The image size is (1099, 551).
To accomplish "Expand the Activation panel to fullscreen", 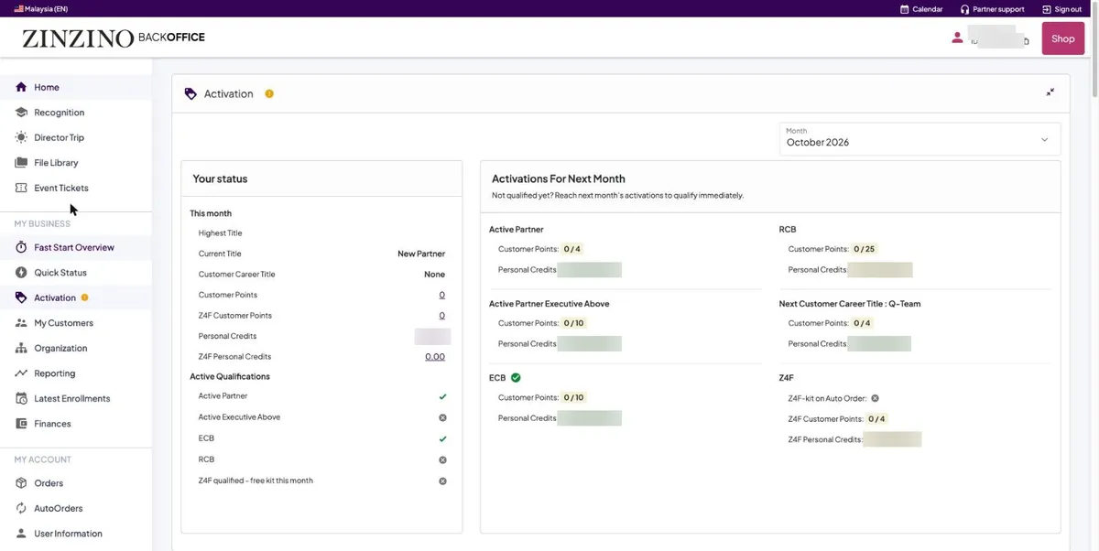I will point(1050,92).
